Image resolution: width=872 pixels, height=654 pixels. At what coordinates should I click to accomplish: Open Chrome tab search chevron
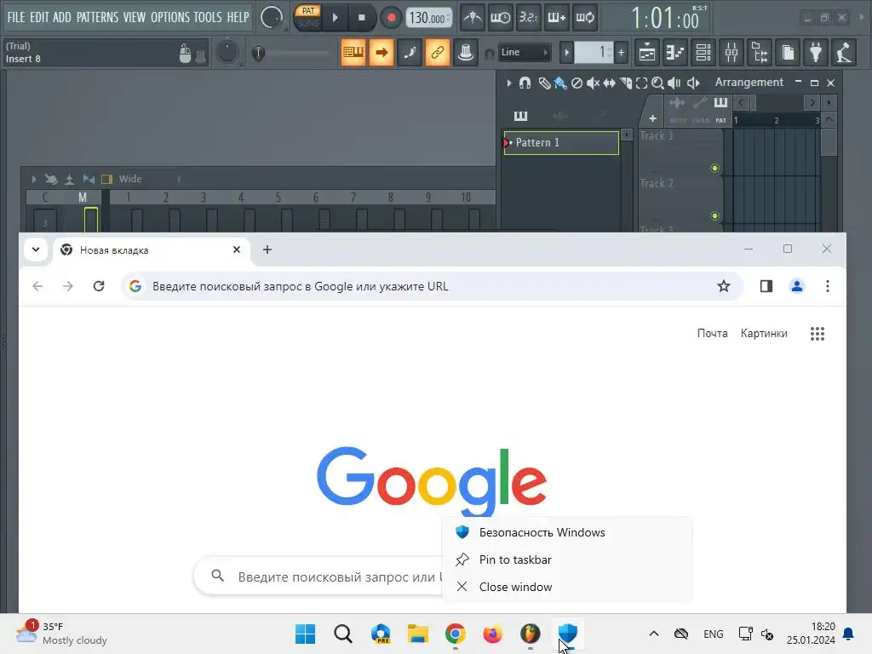[x=36, y=250]
